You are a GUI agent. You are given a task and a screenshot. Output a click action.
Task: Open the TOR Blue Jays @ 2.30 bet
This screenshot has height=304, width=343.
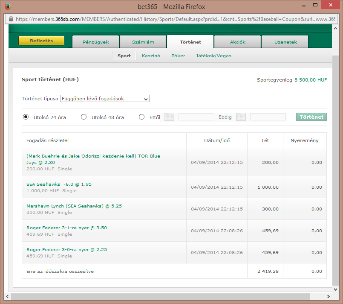(x=93, y=159)
